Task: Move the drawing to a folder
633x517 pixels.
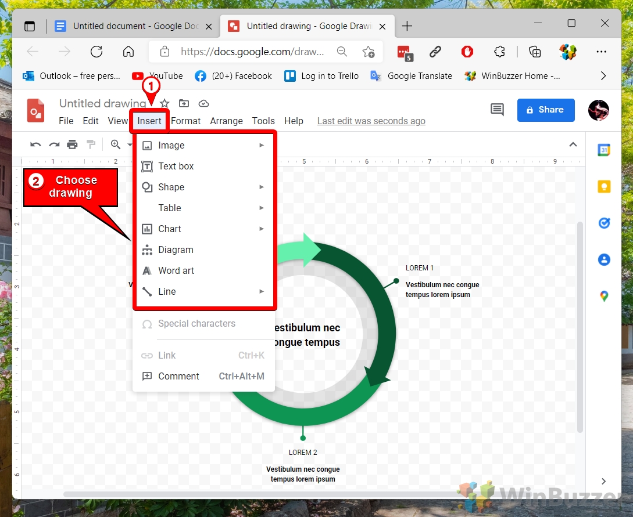Action: pyautogui.click(x=184, y=103)
